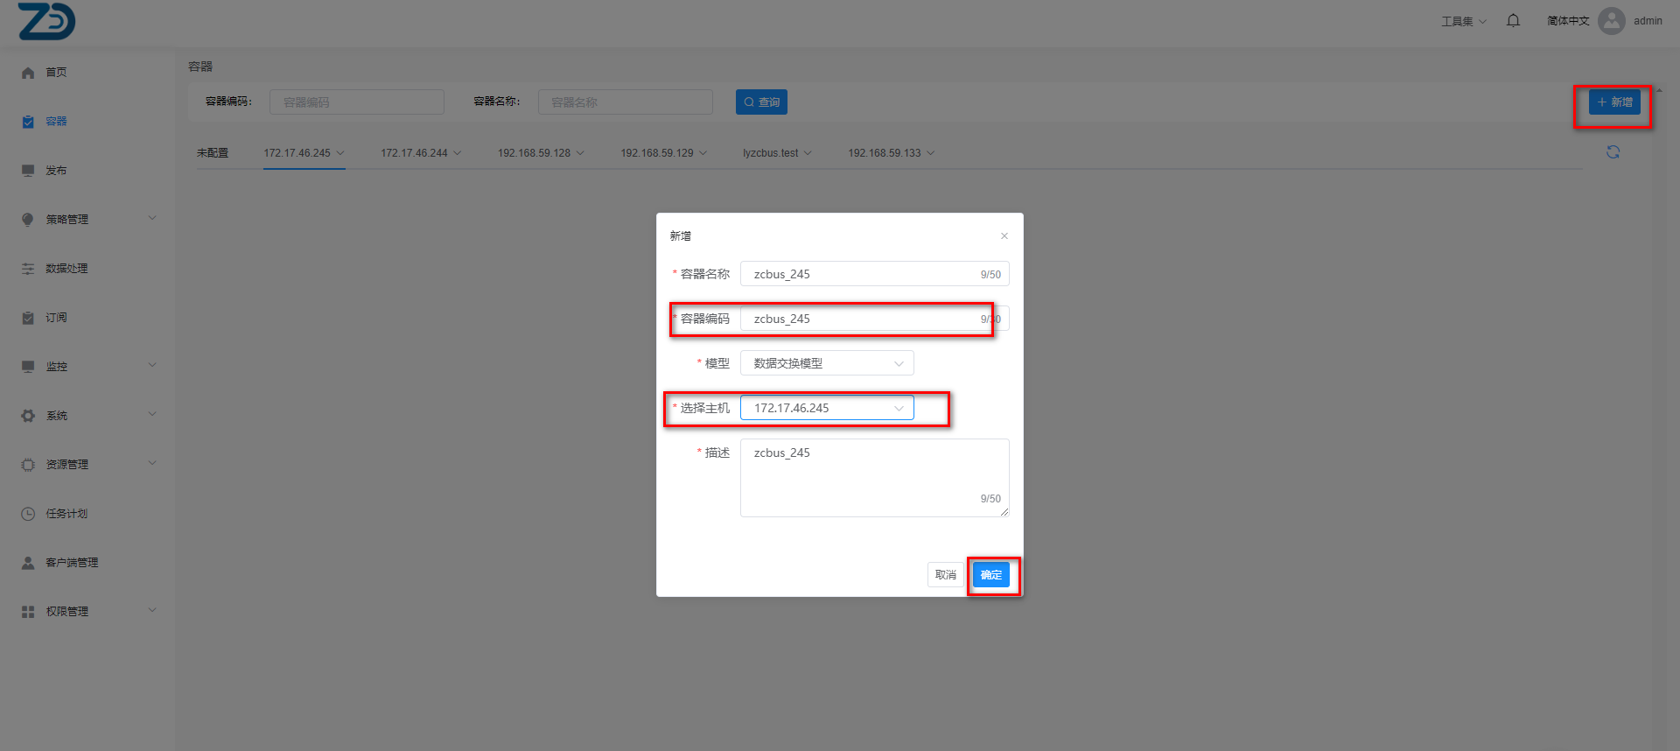
Task: Open 客户端管理 in the sidebar
Action: (x=72, y=563)
